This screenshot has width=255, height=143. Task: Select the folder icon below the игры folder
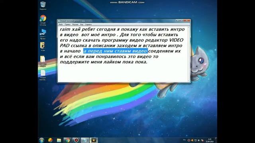point(43,61)
